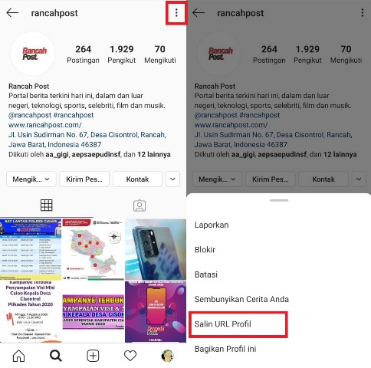Screen dimensions: 371x368
Task: Open the highlighted three-dot options menu
Action: (x=176, y=13)
